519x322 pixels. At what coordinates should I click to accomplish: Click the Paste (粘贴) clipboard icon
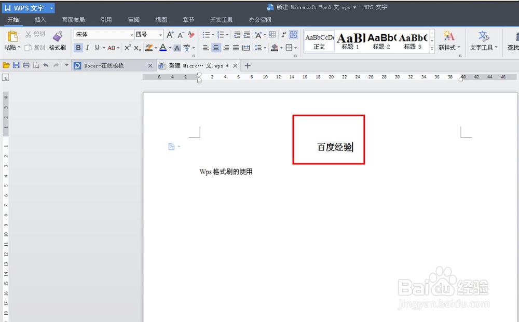point(12,36)
